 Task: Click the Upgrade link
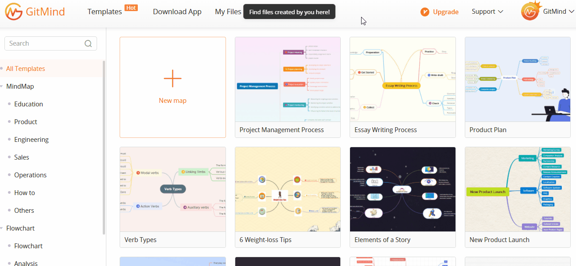point(446,12)
